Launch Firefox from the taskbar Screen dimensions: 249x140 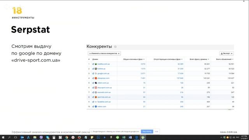click(79, 137)
